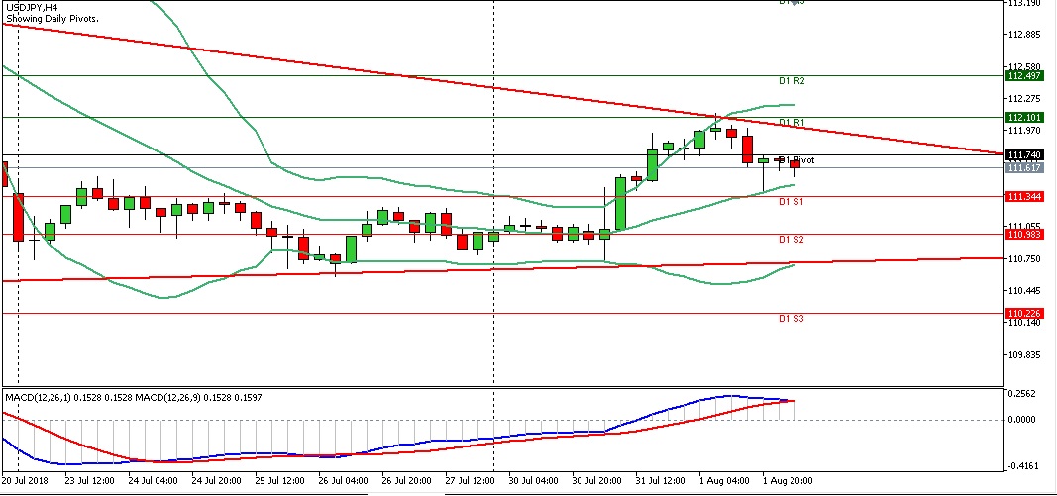
Task: Click the 111.617 current price tag
Action: (1024, 167)
